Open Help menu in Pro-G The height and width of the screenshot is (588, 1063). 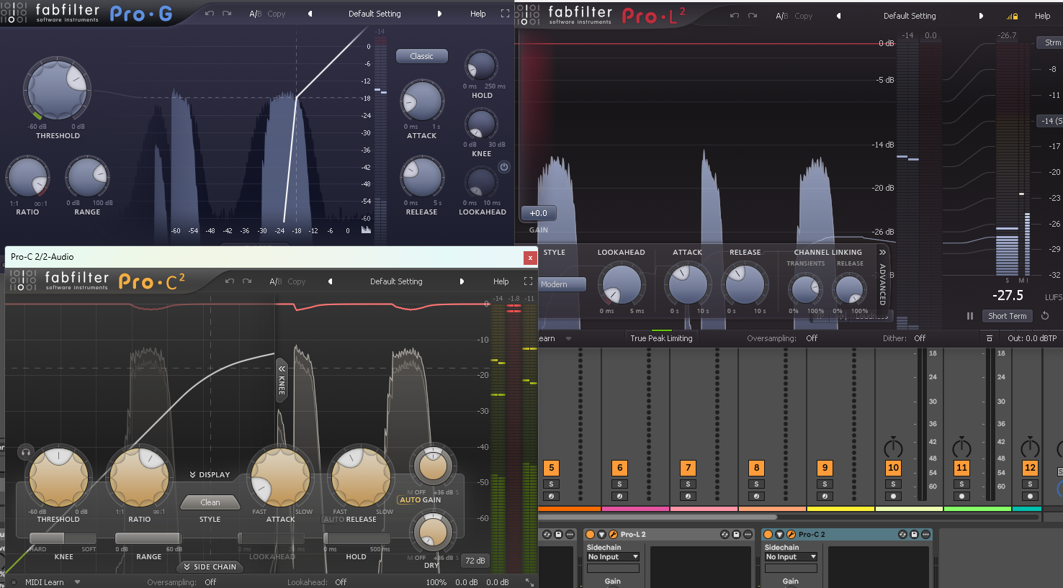477,14
